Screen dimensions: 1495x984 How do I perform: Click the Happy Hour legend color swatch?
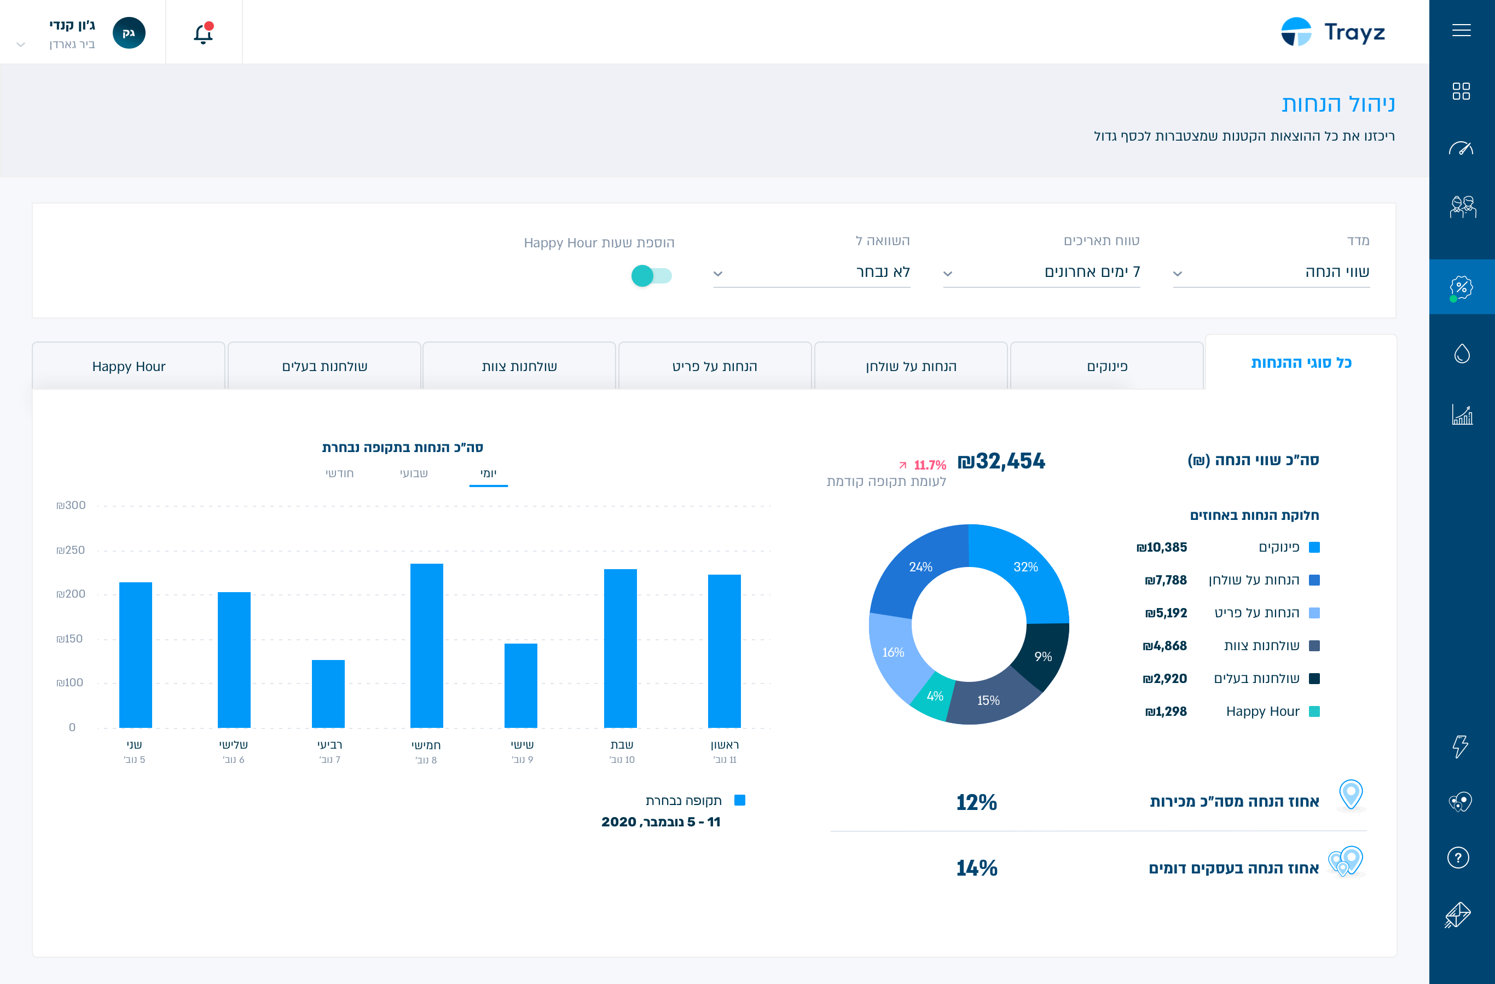pyautogui.click(x=1314, y=711)
